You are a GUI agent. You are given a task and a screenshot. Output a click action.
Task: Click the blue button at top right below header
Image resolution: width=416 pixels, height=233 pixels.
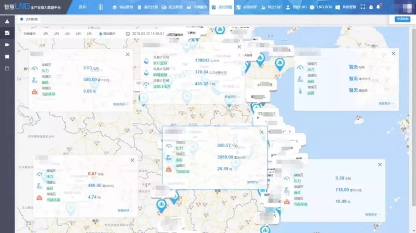[x=402, y=19]
